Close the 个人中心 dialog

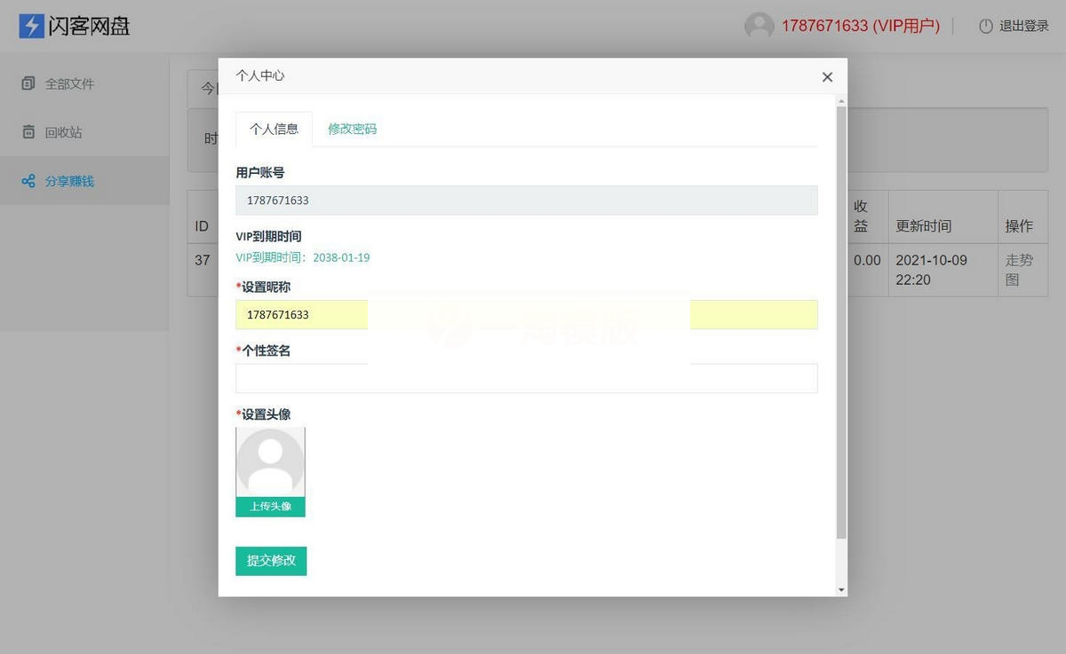[827, 77]
